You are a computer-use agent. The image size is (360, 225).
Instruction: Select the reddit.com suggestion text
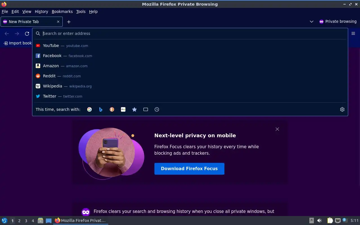click(x=72, y=76)
